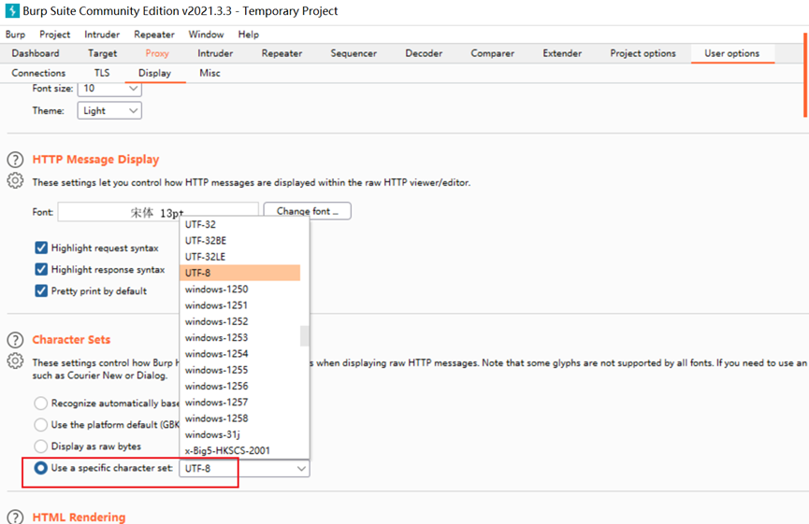Click the charset list scrollbar thumb
Viewport: 809px width, 524px height.
tap(304, 336)
